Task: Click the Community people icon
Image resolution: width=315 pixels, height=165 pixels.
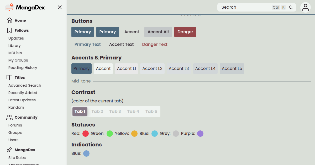Action: coord(9,117)
